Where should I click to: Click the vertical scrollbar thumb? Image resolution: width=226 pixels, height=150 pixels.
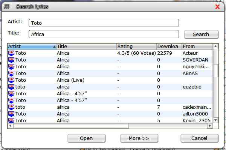215,70
